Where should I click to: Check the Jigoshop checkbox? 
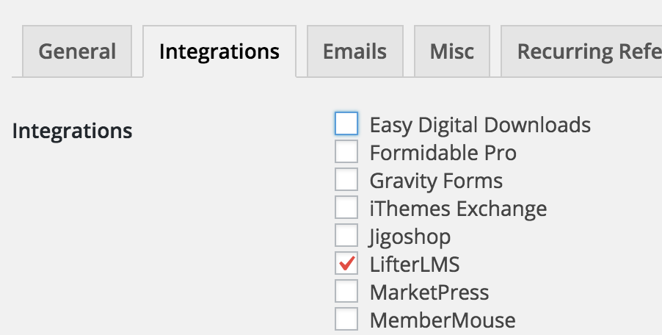[346, 235]
